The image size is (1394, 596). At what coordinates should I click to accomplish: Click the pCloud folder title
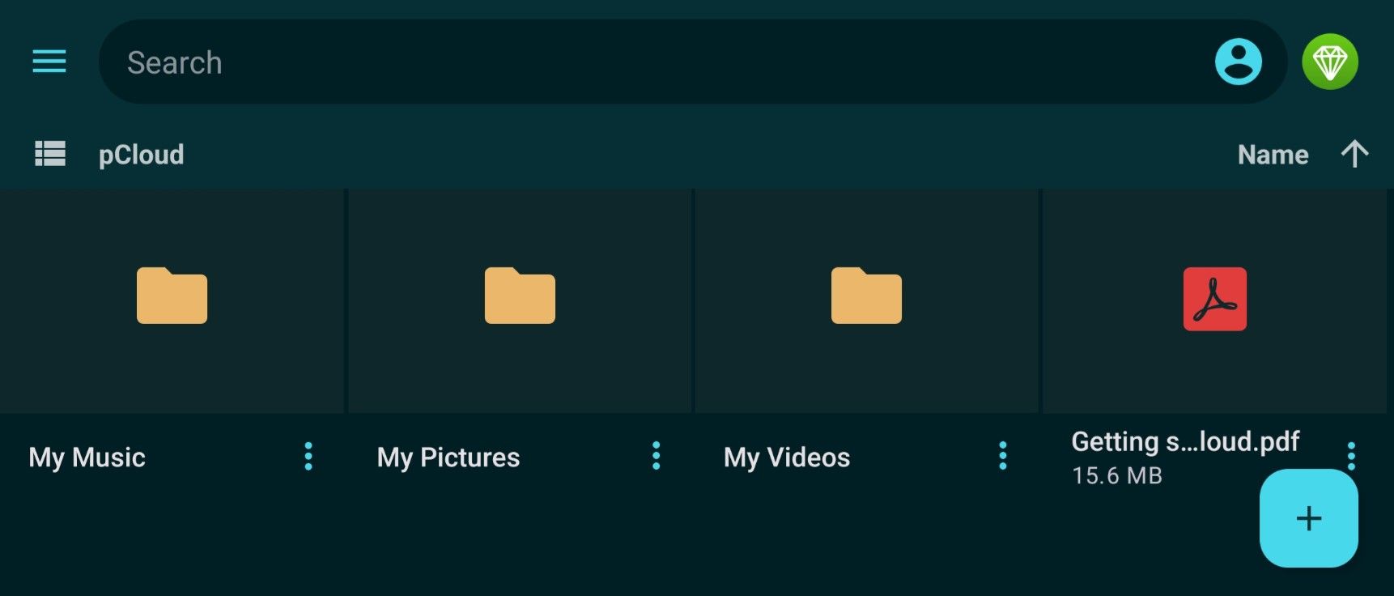141,155
